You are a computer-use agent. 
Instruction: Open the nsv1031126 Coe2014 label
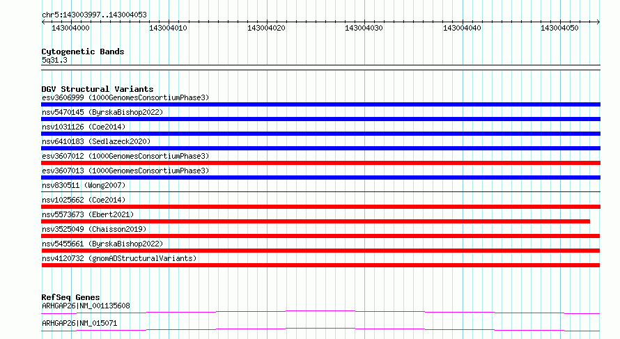point(84,127)
